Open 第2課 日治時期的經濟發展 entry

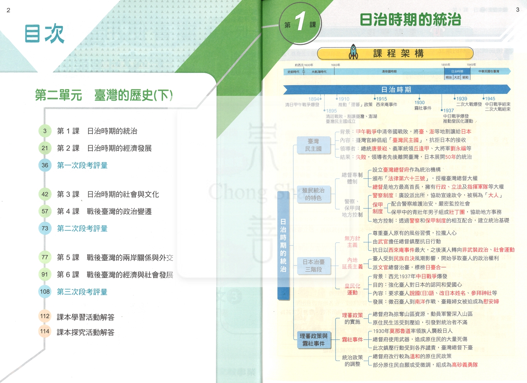coord(104,148)
